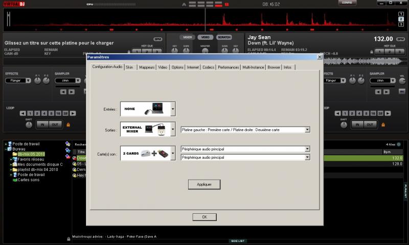Select Cartes sons in folder tree
The width and height of the screenshot is (409, 245).
click(29, 180)
